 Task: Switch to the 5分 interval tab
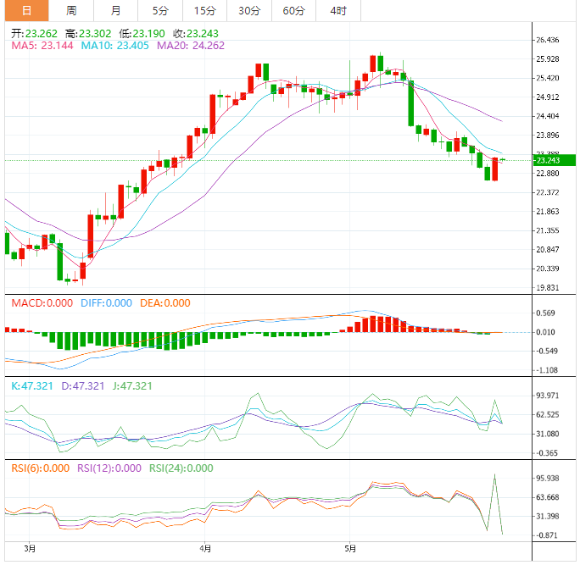click(160, 11)
